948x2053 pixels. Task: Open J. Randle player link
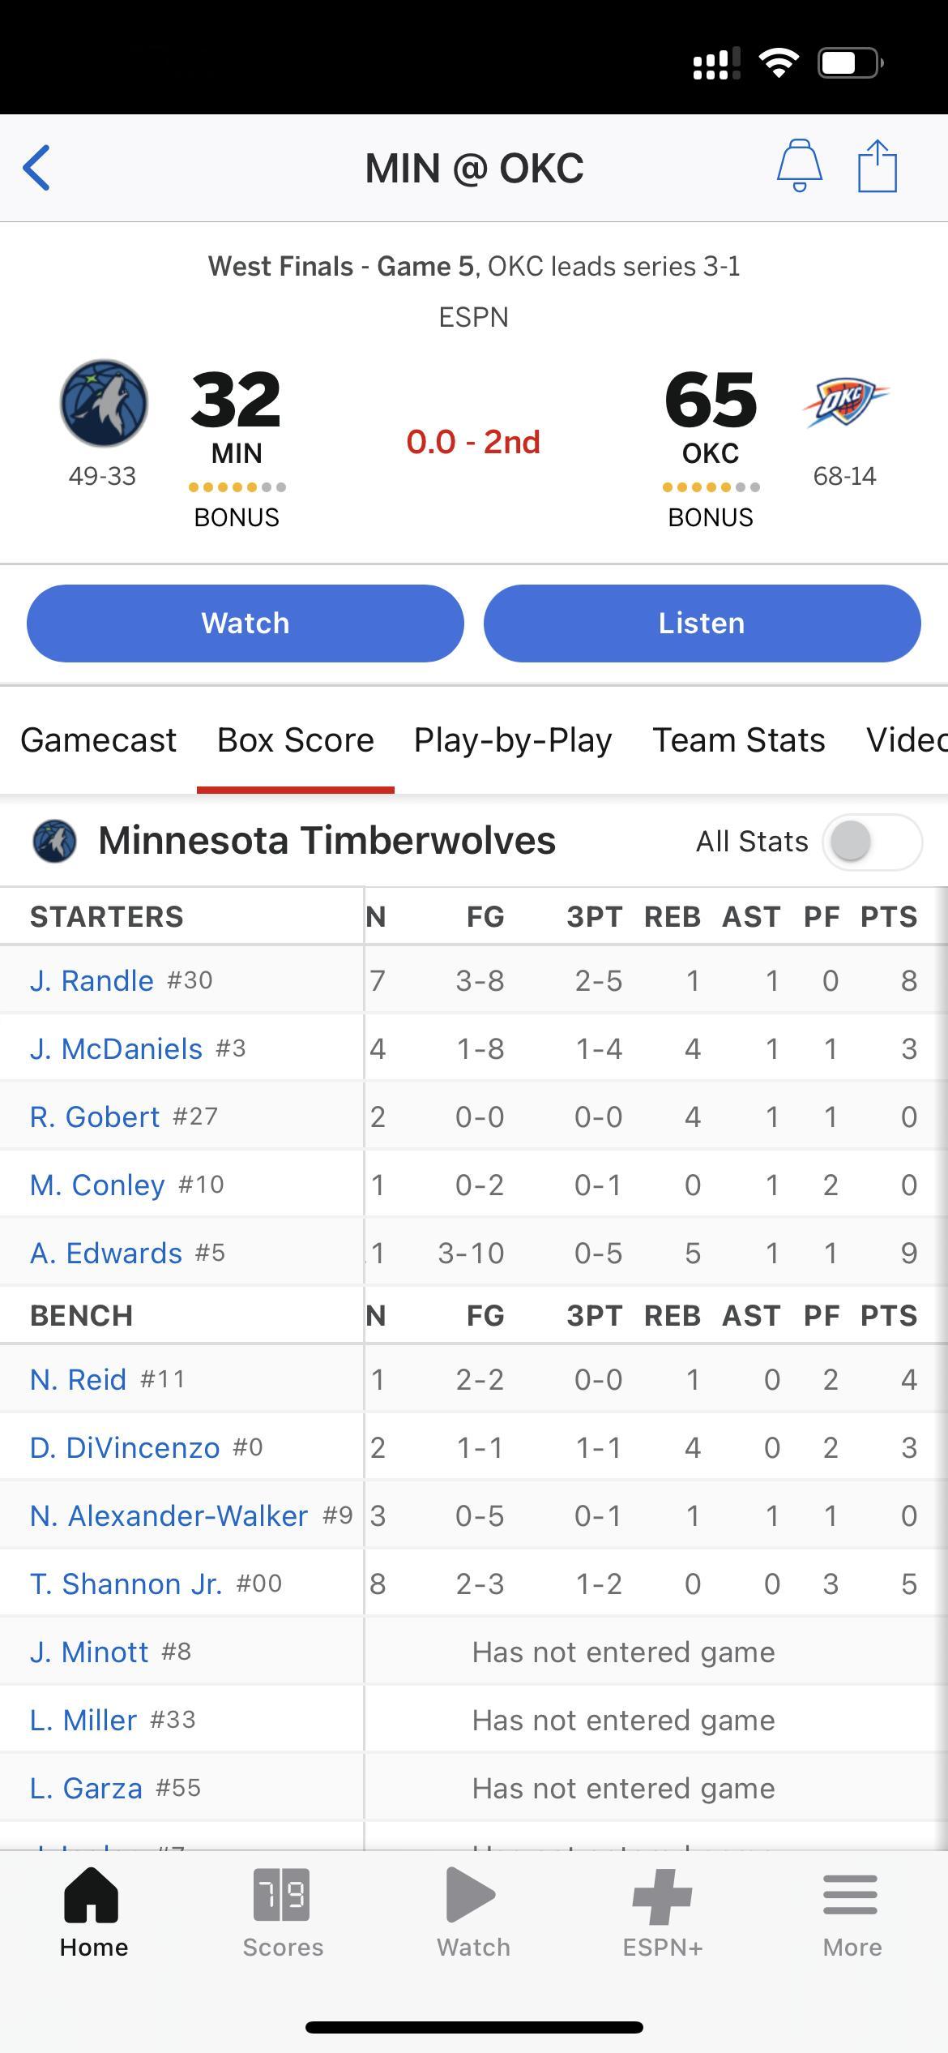[x=92, y=980]
